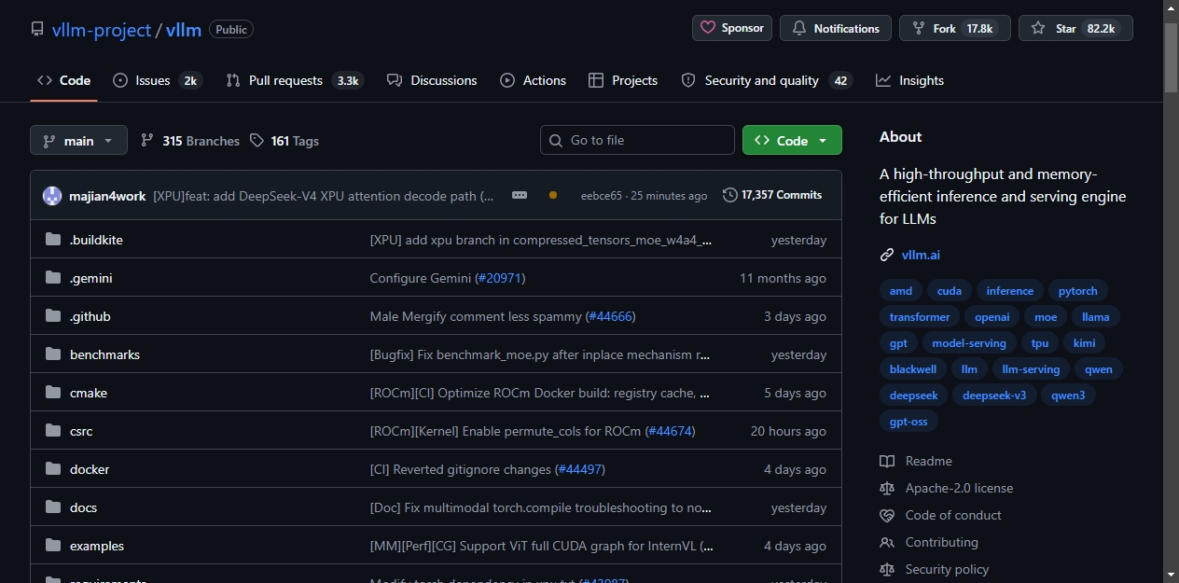Click the repository icon beside vllm-project
The height and width of the screenshot is (583, 1179).
tap(37, 29)
